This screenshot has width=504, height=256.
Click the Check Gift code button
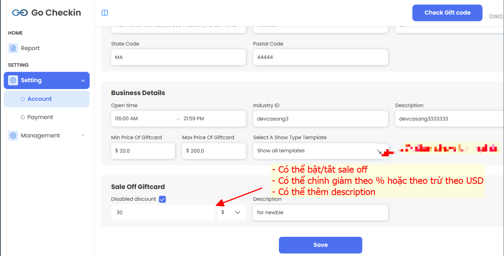[447, 13]
